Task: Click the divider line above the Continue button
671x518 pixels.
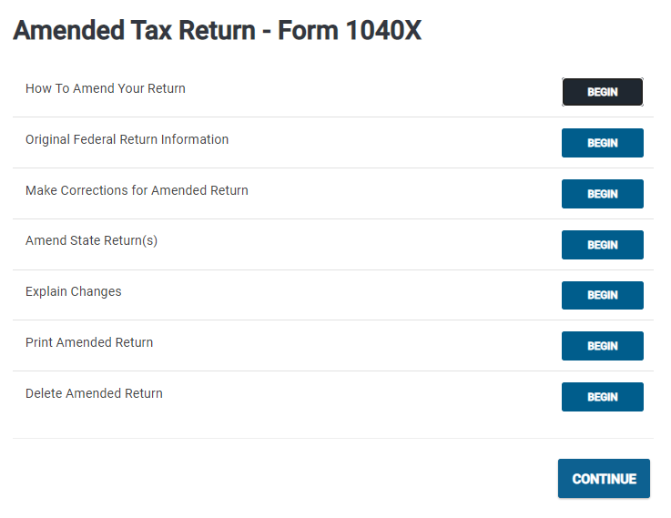Action: tap(333, 439)
